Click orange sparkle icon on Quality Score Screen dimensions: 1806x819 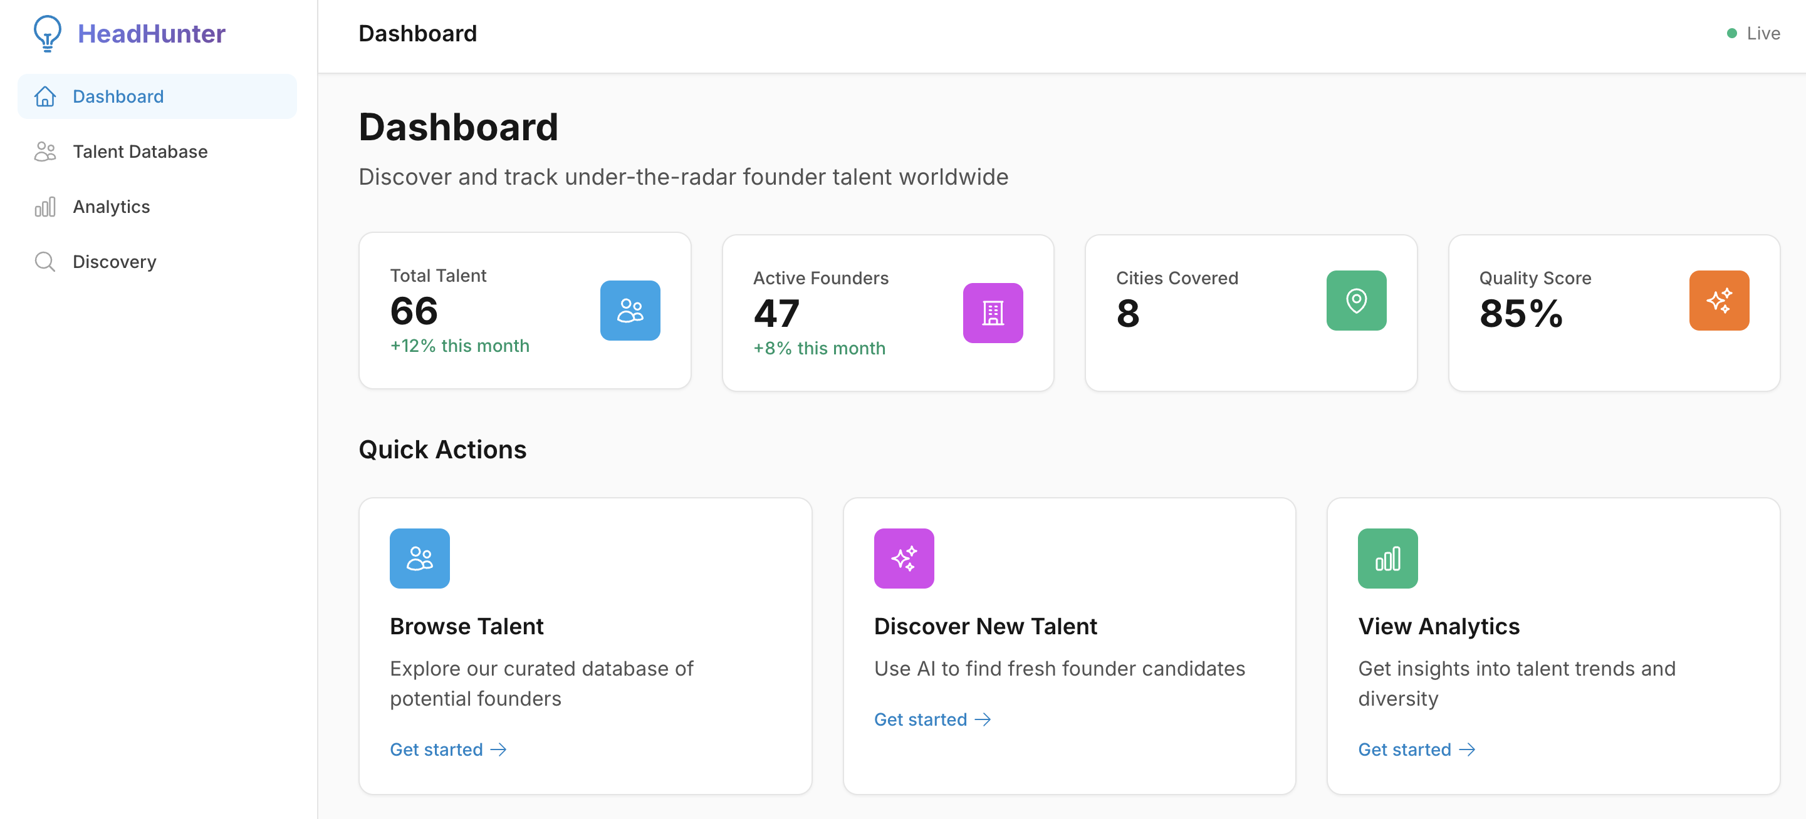(1718, 301)
